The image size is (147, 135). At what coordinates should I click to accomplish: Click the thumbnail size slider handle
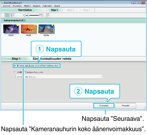(x=29, y=15)
